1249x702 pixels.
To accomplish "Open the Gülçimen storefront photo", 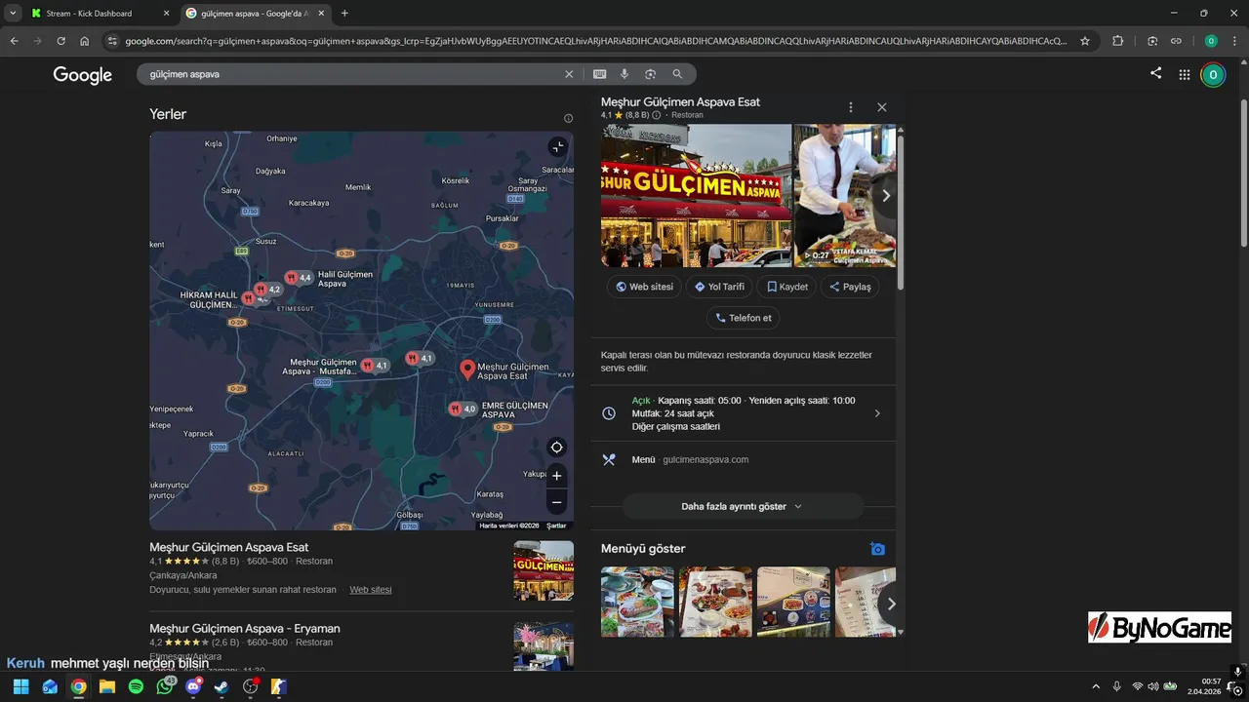I will click(696, 195).
